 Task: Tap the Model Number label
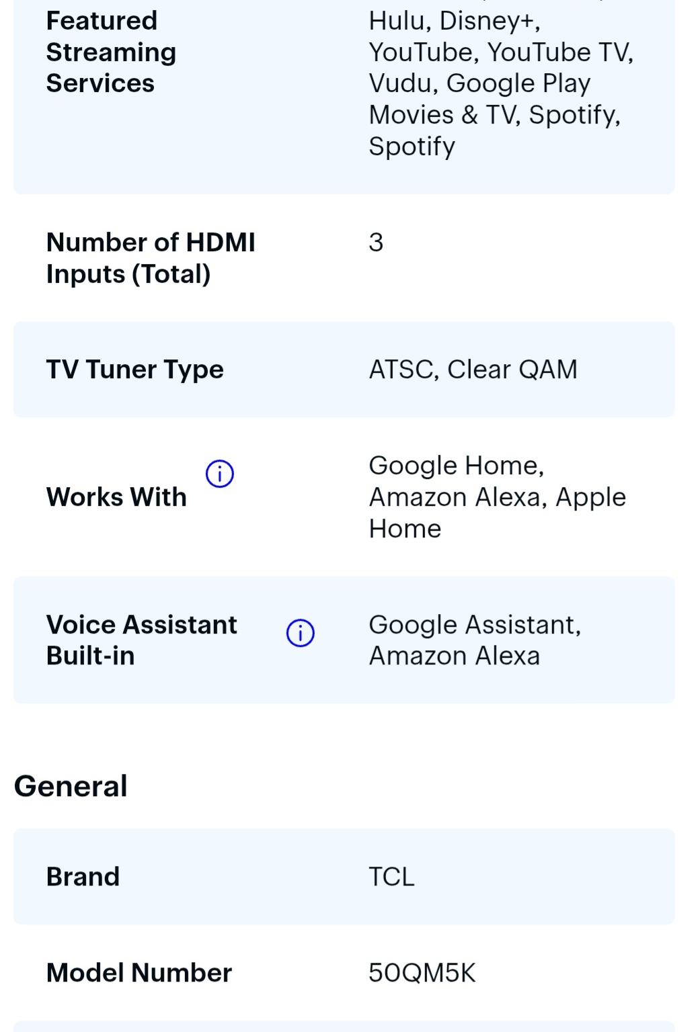(x=139, y=973)
